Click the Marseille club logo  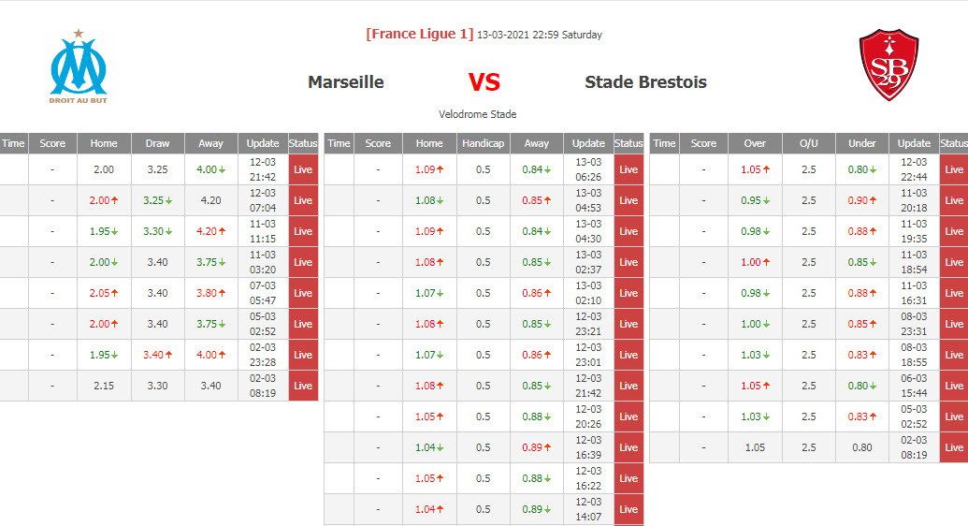coord(79,67)
